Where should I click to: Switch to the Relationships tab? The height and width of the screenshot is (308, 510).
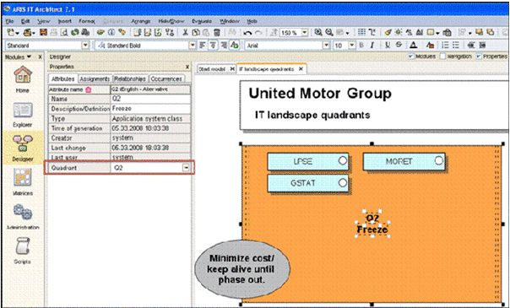(130, 78)
